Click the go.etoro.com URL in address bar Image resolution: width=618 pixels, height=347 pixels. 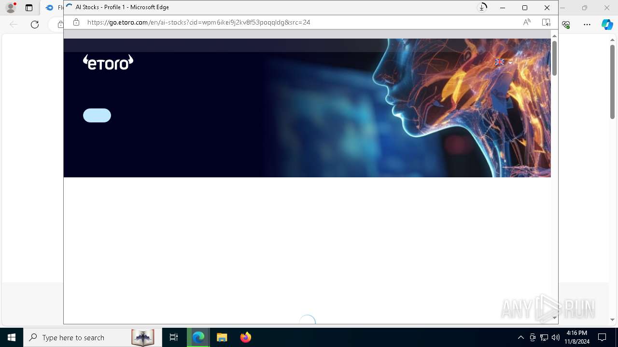coord(198,22)
